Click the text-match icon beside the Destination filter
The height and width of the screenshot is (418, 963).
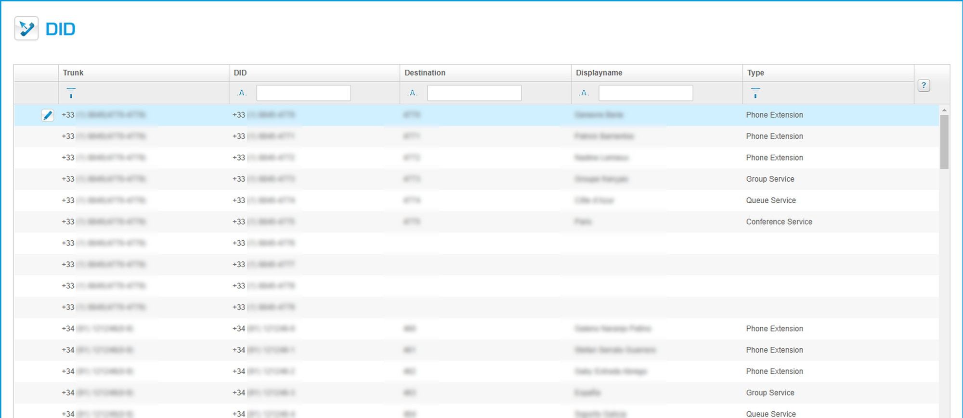413,93
